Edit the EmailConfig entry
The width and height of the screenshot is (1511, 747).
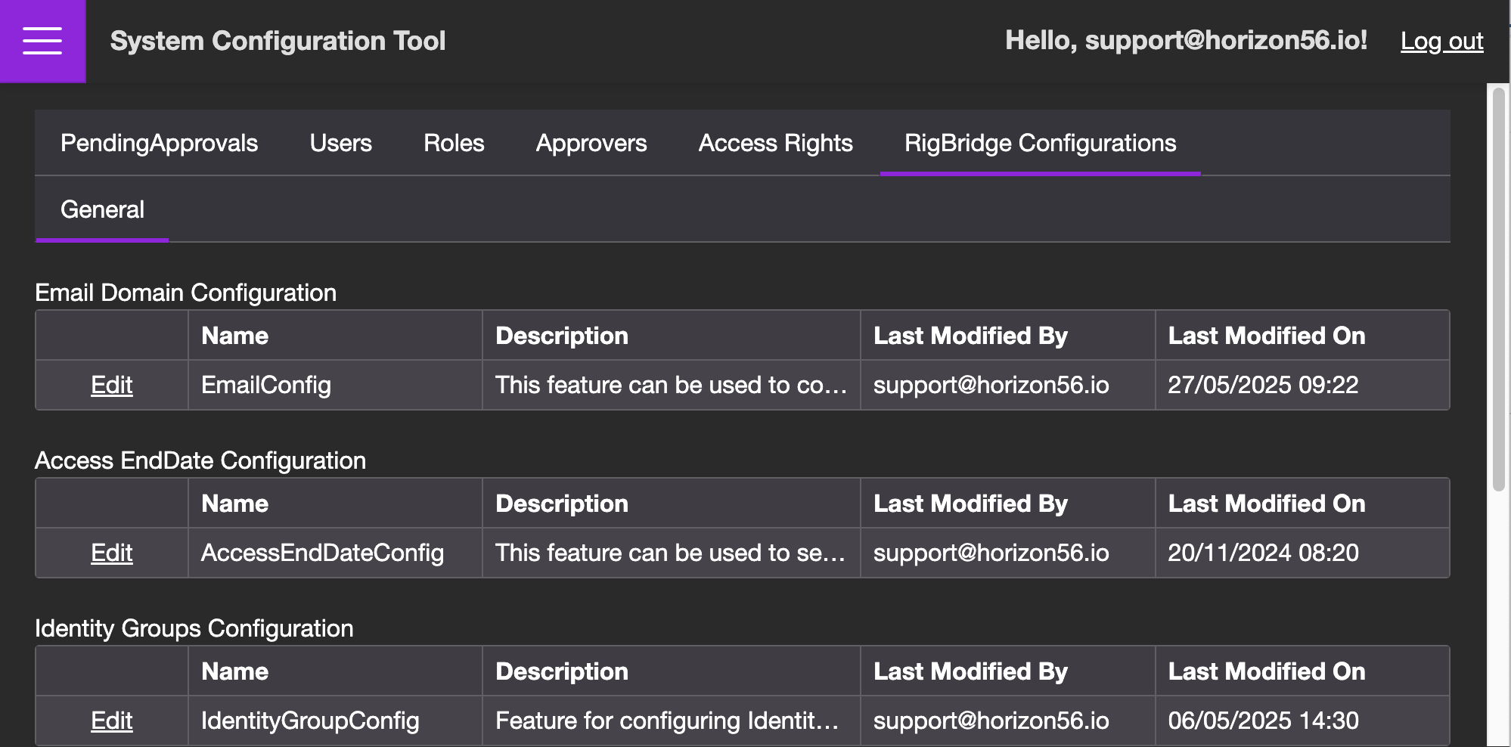112,385
